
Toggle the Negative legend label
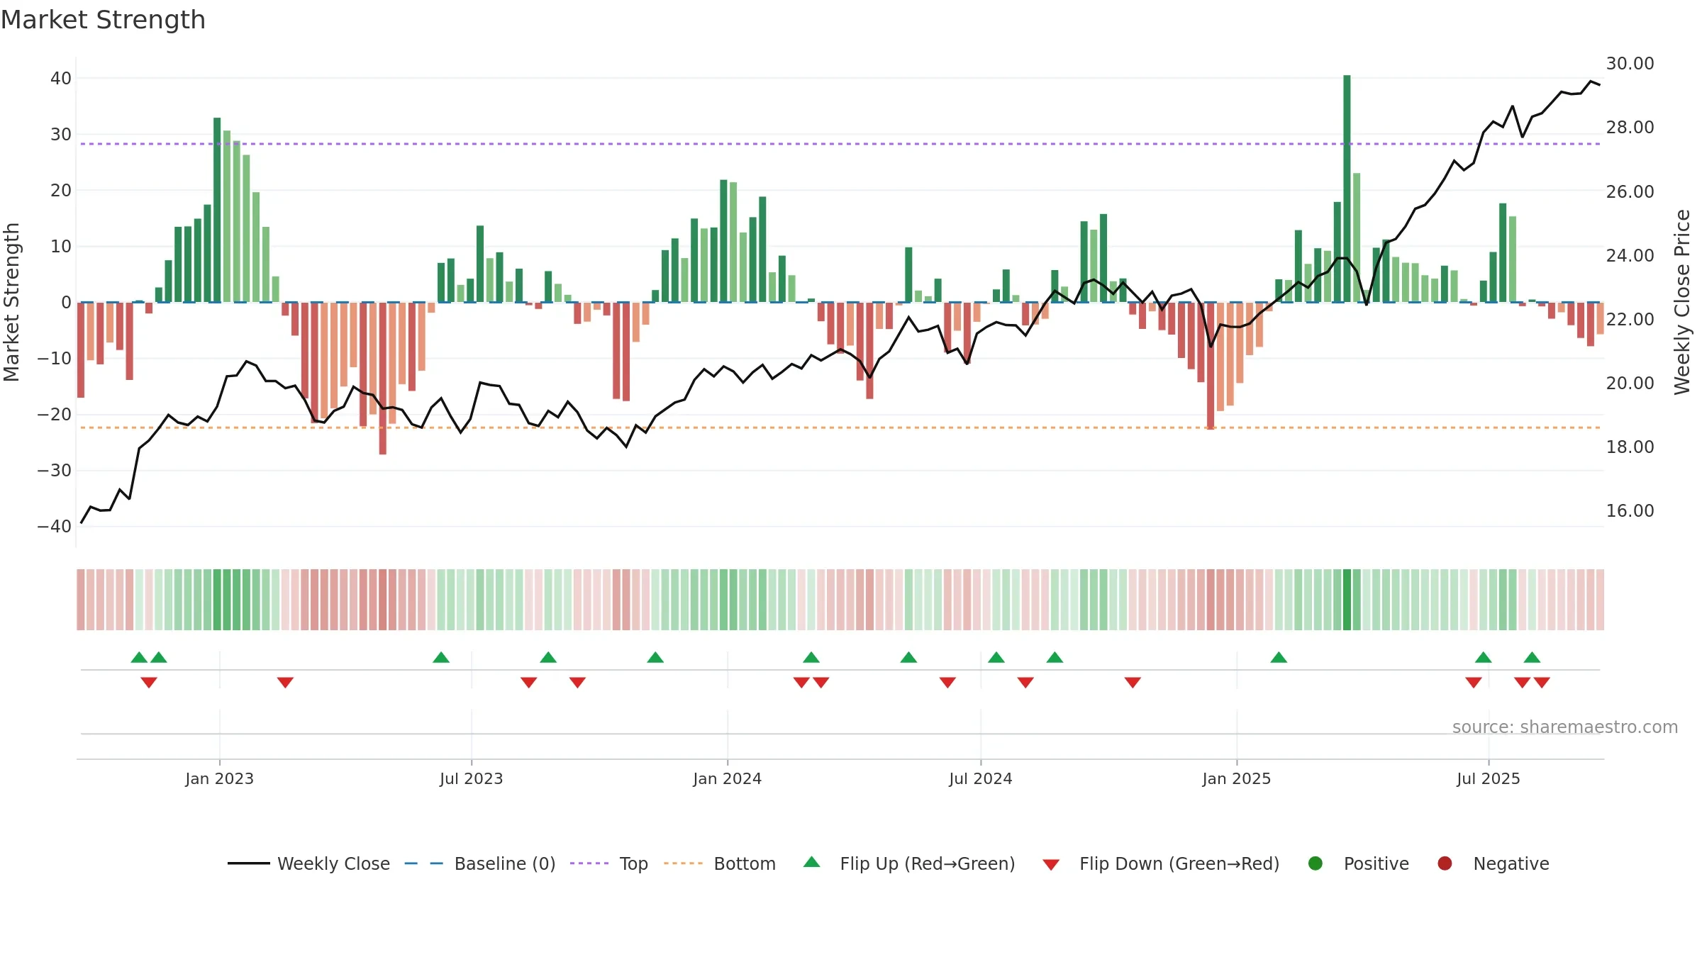click(1511, 863)
